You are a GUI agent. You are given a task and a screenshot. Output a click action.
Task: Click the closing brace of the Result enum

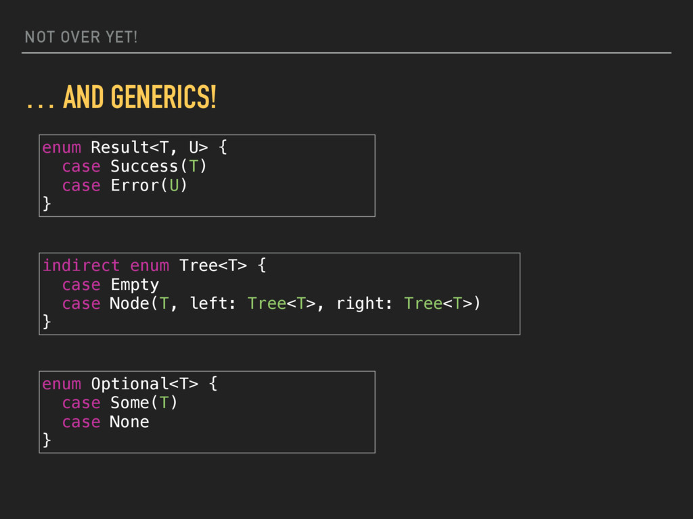(47, 203)
